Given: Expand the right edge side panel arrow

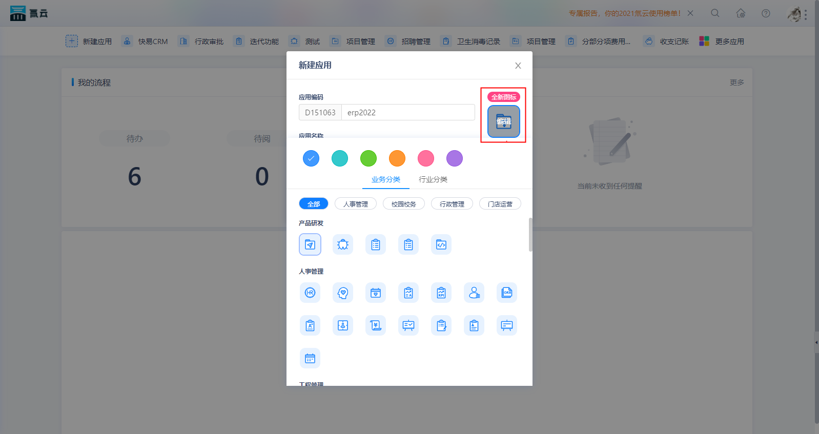Looking at the screenshot, I should 816,342.
